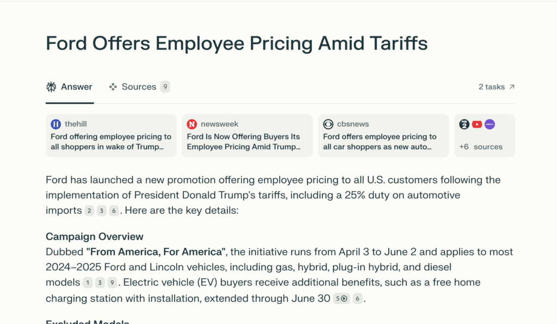Click the red YouTube source icon
The height and width of the screenshot is (324, 557).
tap(477, 124)
